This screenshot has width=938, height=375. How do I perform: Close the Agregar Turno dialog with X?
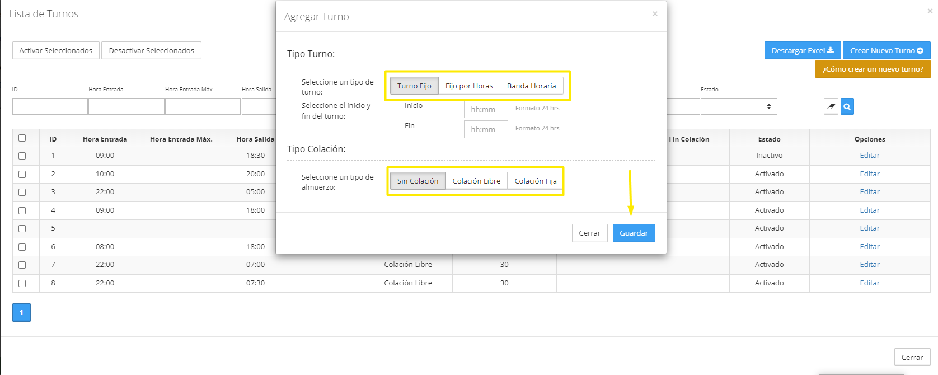pyautogui.click(x=655, y=14)
